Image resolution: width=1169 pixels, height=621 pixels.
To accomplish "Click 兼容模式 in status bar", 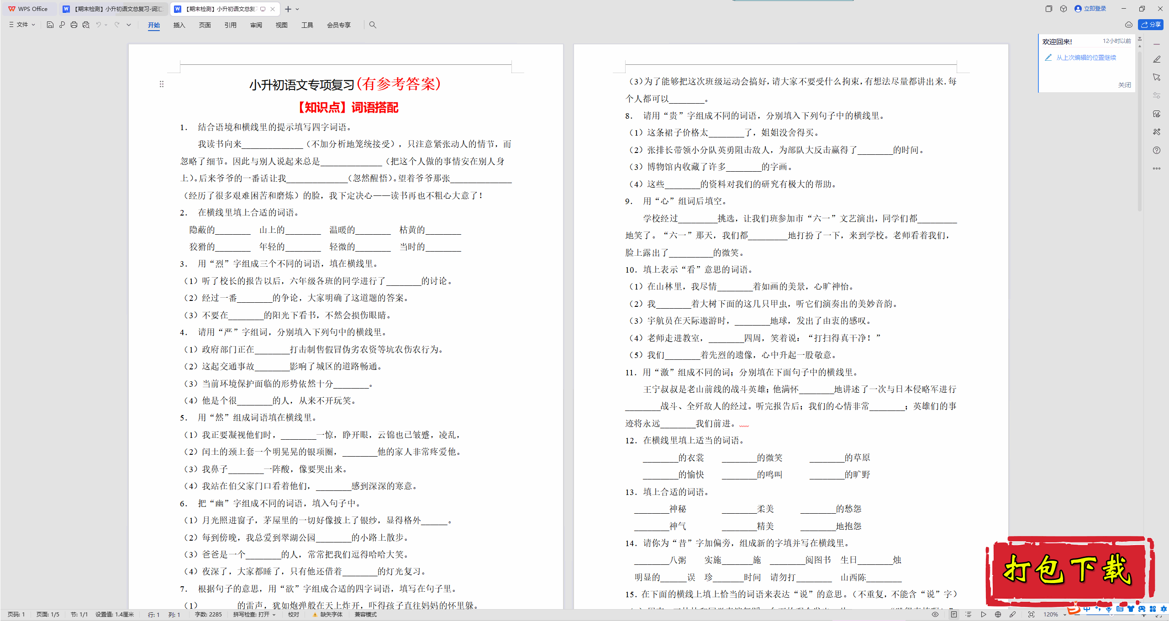I will coord(366,615).
